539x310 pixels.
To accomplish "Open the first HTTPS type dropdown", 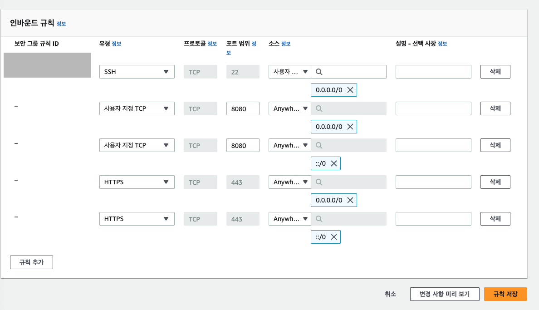I will [137, 182].
